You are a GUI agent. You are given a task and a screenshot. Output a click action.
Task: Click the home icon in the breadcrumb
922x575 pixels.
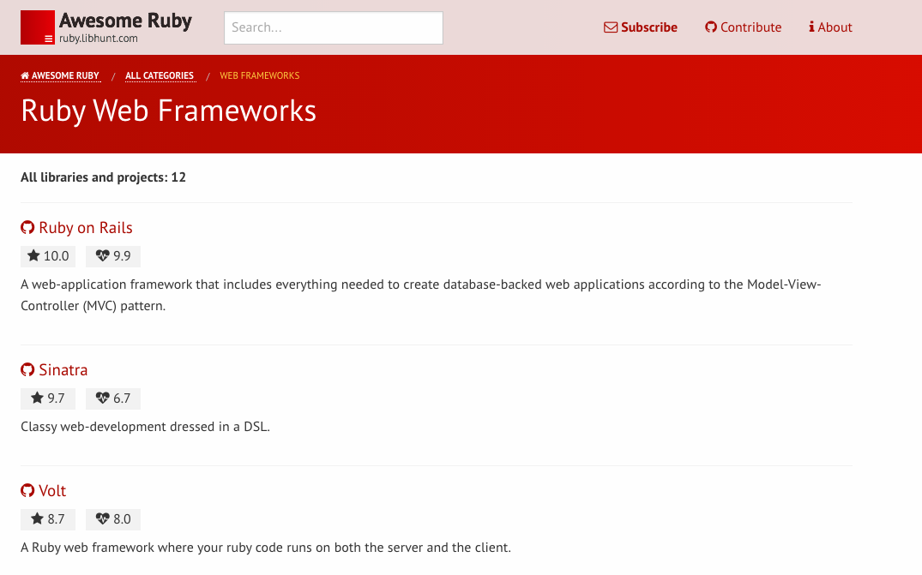25,75
